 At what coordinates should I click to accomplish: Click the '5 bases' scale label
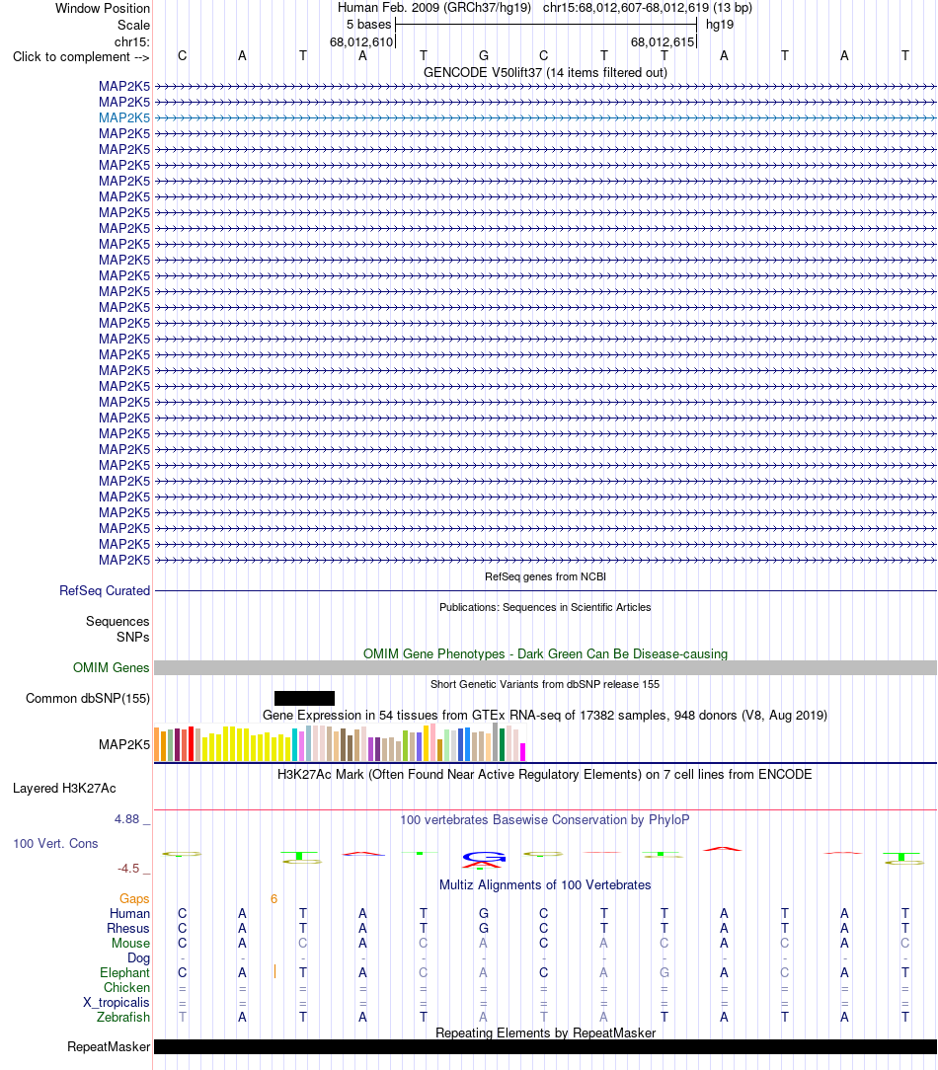pyautogui.click(x=368, y=25)
